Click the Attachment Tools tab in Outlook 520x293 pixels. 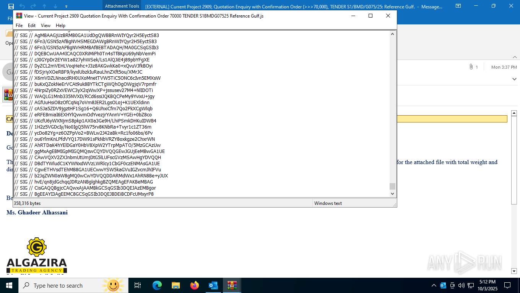tap(122, 6)
